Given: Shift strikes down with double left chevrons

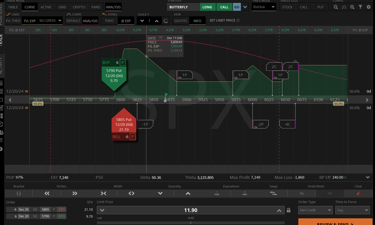Looking at the screenshot, I should [x=47, y=193].
